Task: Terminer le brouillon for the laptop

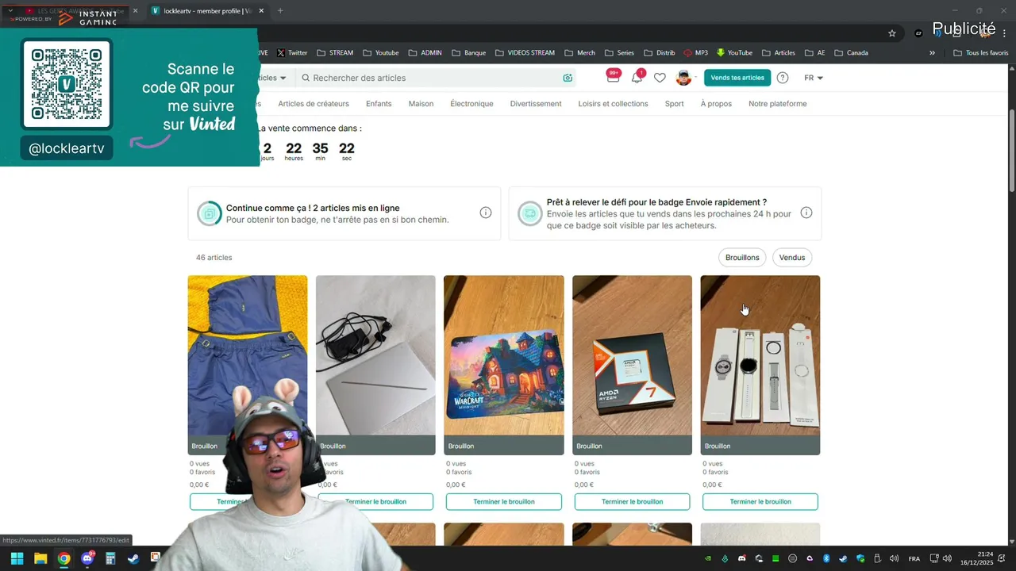Action: click(375, 501)
